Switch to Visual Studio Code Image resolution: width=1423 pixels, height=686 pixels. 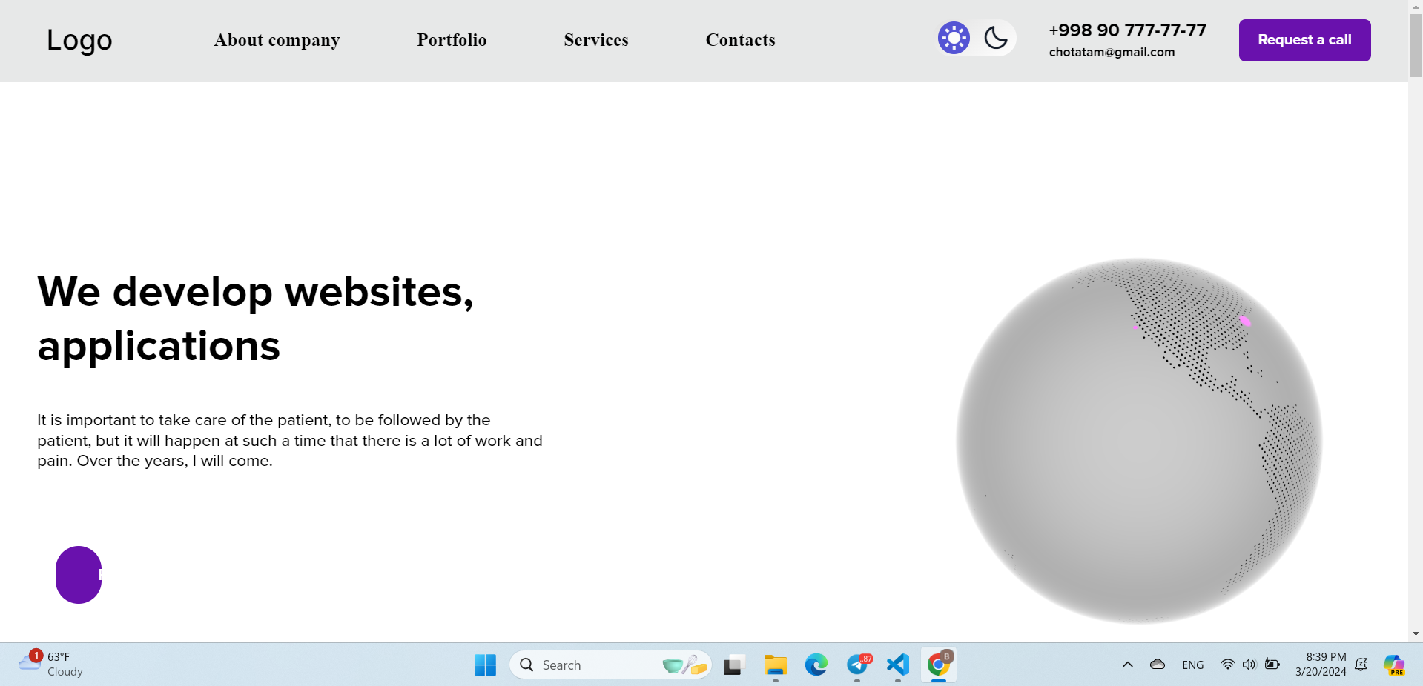pyautogui.click(x=898, y=665)
